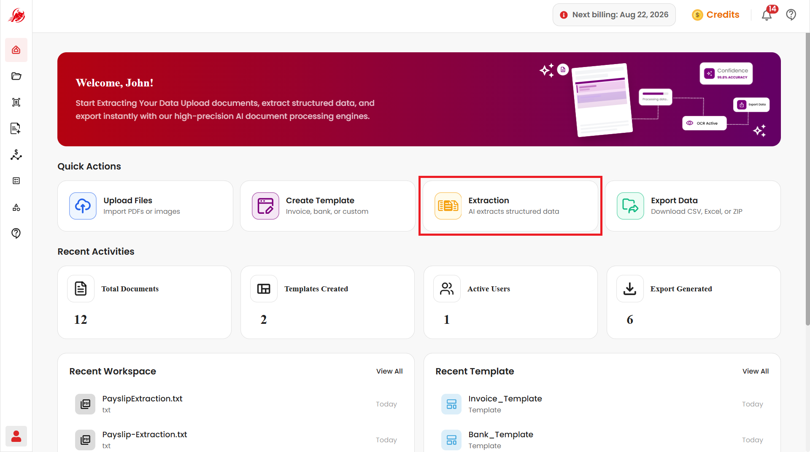Click the PayslipExtraction.txt file icon
Image resolution: width=810 pixels, height=452 pixels.
tap(85, 404)
